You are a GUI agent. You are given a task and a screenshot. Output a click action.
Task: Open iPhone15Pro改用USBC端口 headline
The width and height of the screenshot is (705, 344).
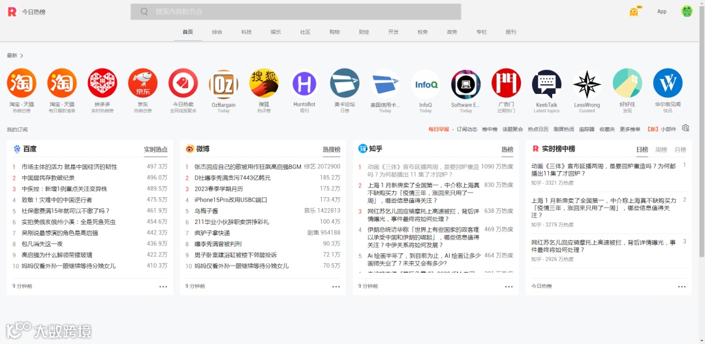[x=230, y=200]
